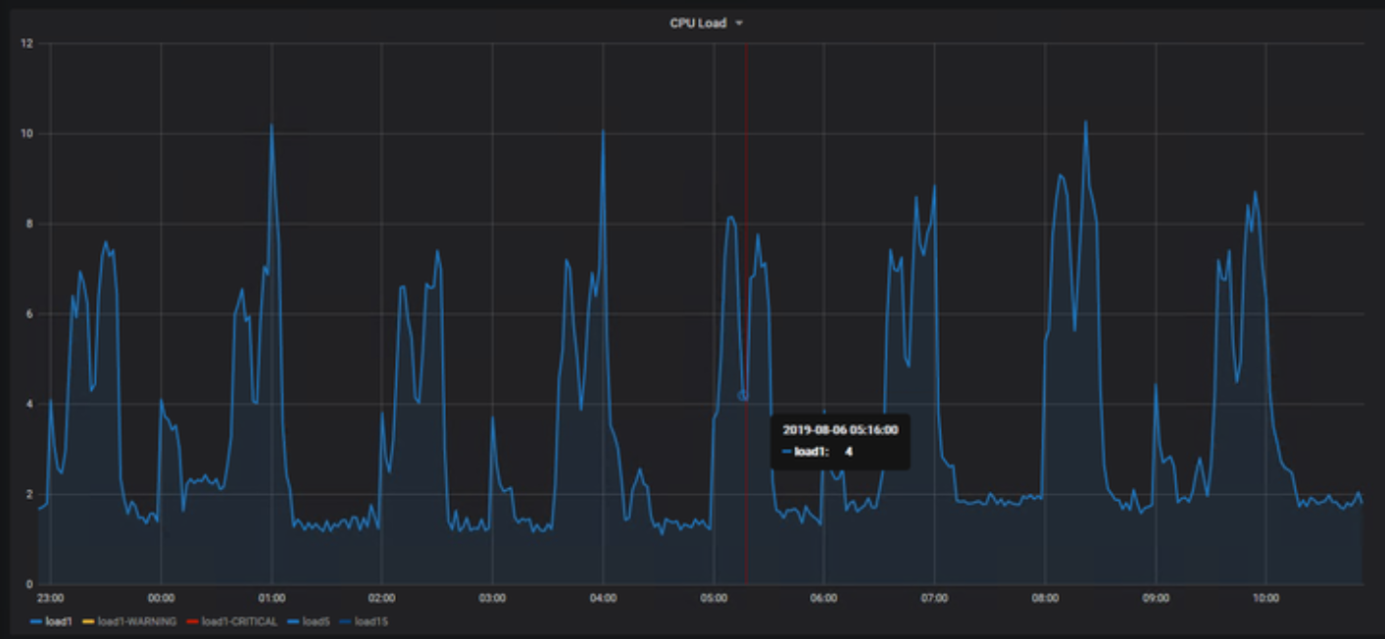
Task: Toggle the load1-CRITICAL legend label
Action: click(240, 621)
